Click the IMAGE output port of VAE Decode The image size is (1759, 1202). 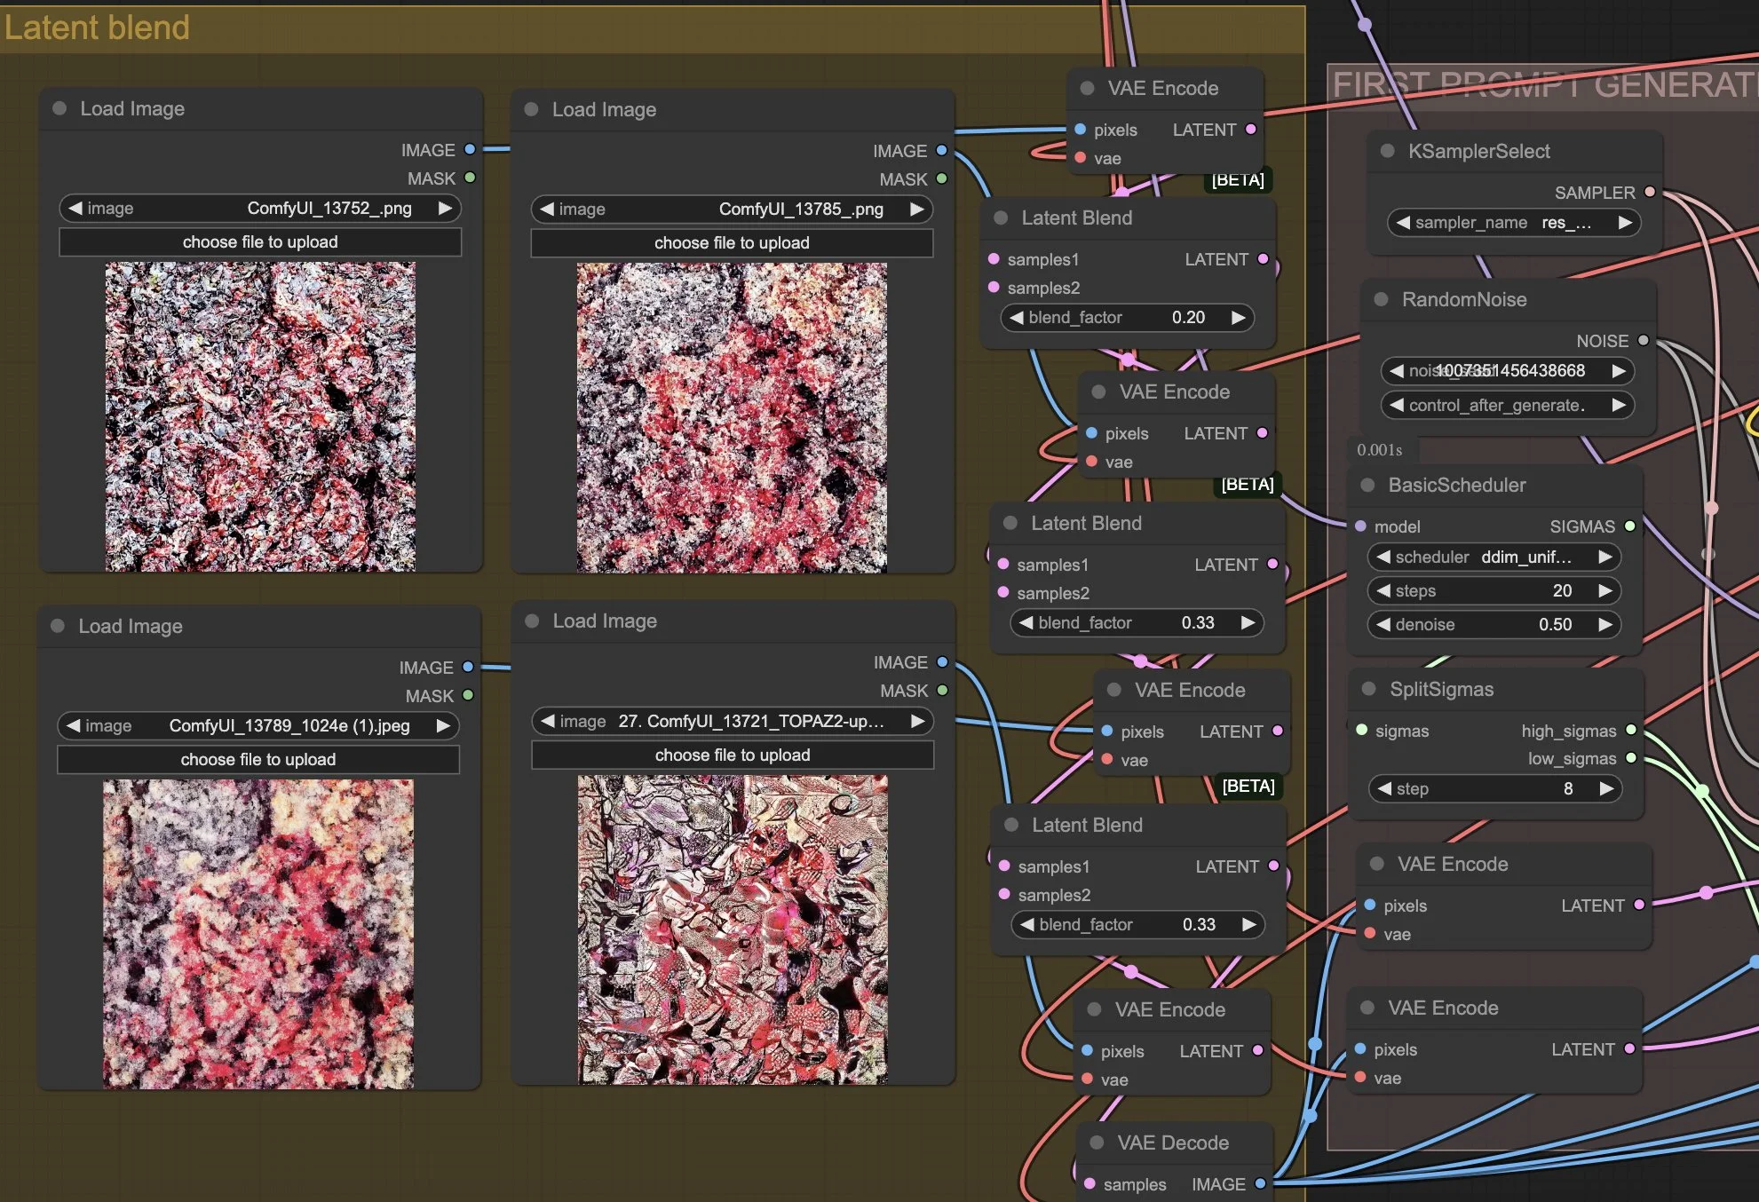(1259, 1183)
